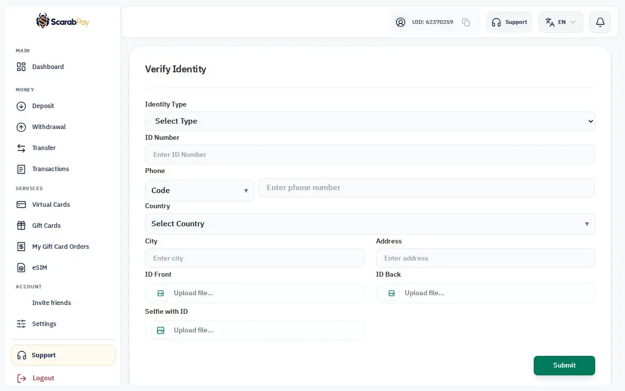Click the Withdrawal up-arrow icon
This screenshot has height=391, width=625.
[21, 127]
